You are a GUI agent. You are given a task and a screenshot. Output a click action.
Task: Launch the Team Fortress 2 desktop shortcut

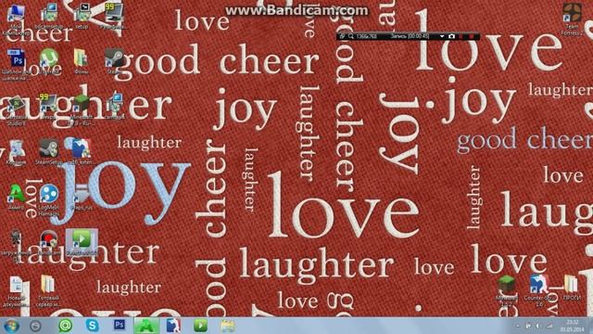(572, 19)
